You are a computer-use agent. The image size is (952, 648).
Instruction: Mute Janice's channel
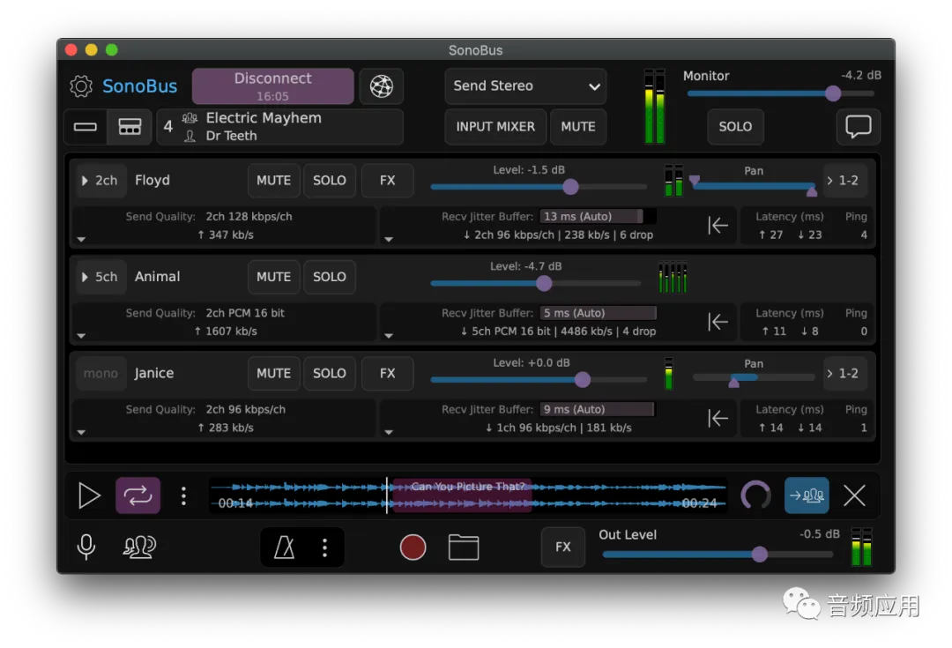(274, 373)
